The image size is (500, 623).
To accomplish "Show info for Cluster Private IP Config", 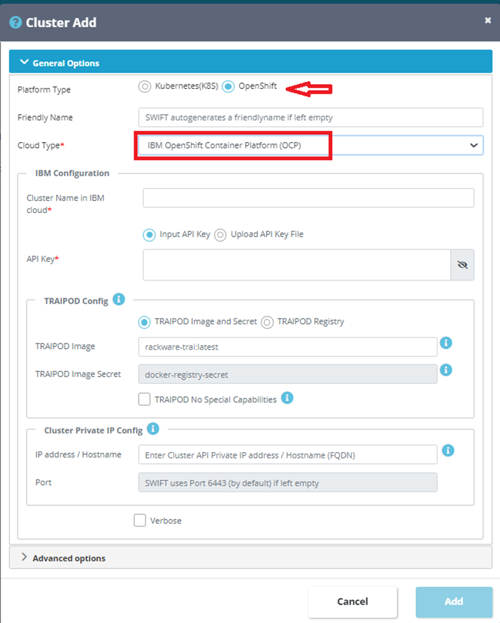I will click(x=153, y=429).
